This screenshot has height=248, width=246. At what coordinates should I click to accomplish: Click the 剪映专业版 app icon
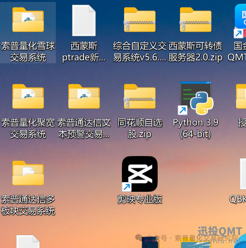[140, 174]
